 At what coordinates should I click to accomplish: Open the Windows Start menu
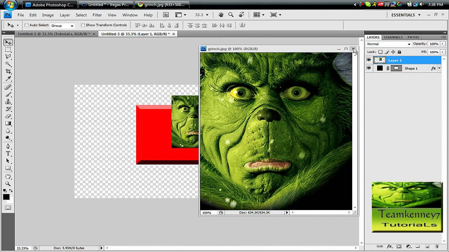11,5
